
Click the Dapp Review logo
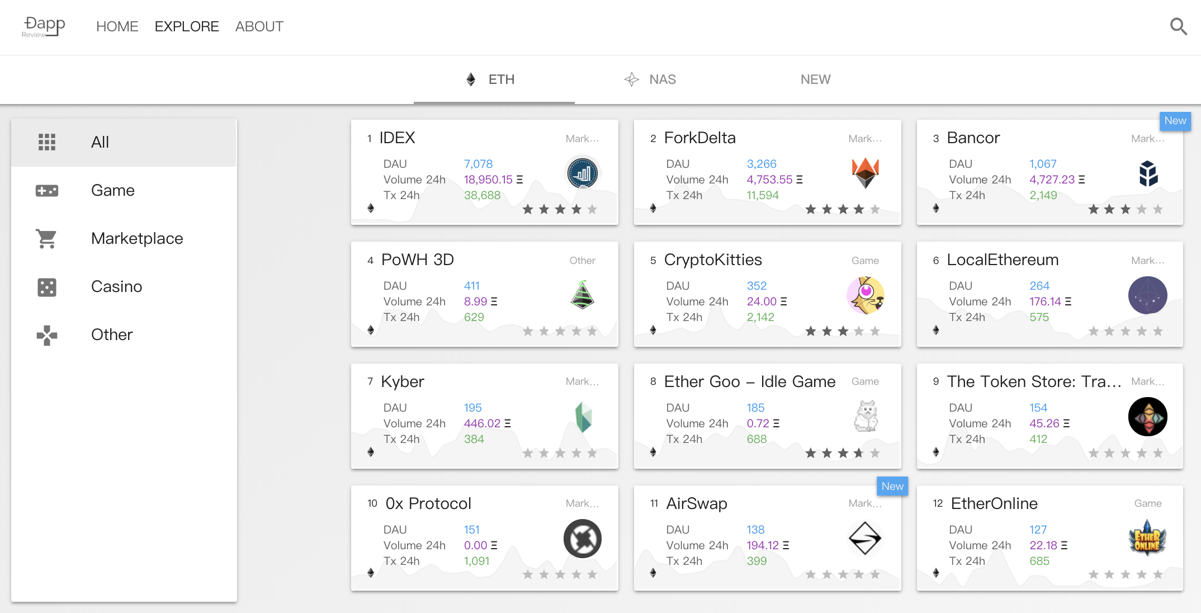pyautogui.click(x=43, y=25)
